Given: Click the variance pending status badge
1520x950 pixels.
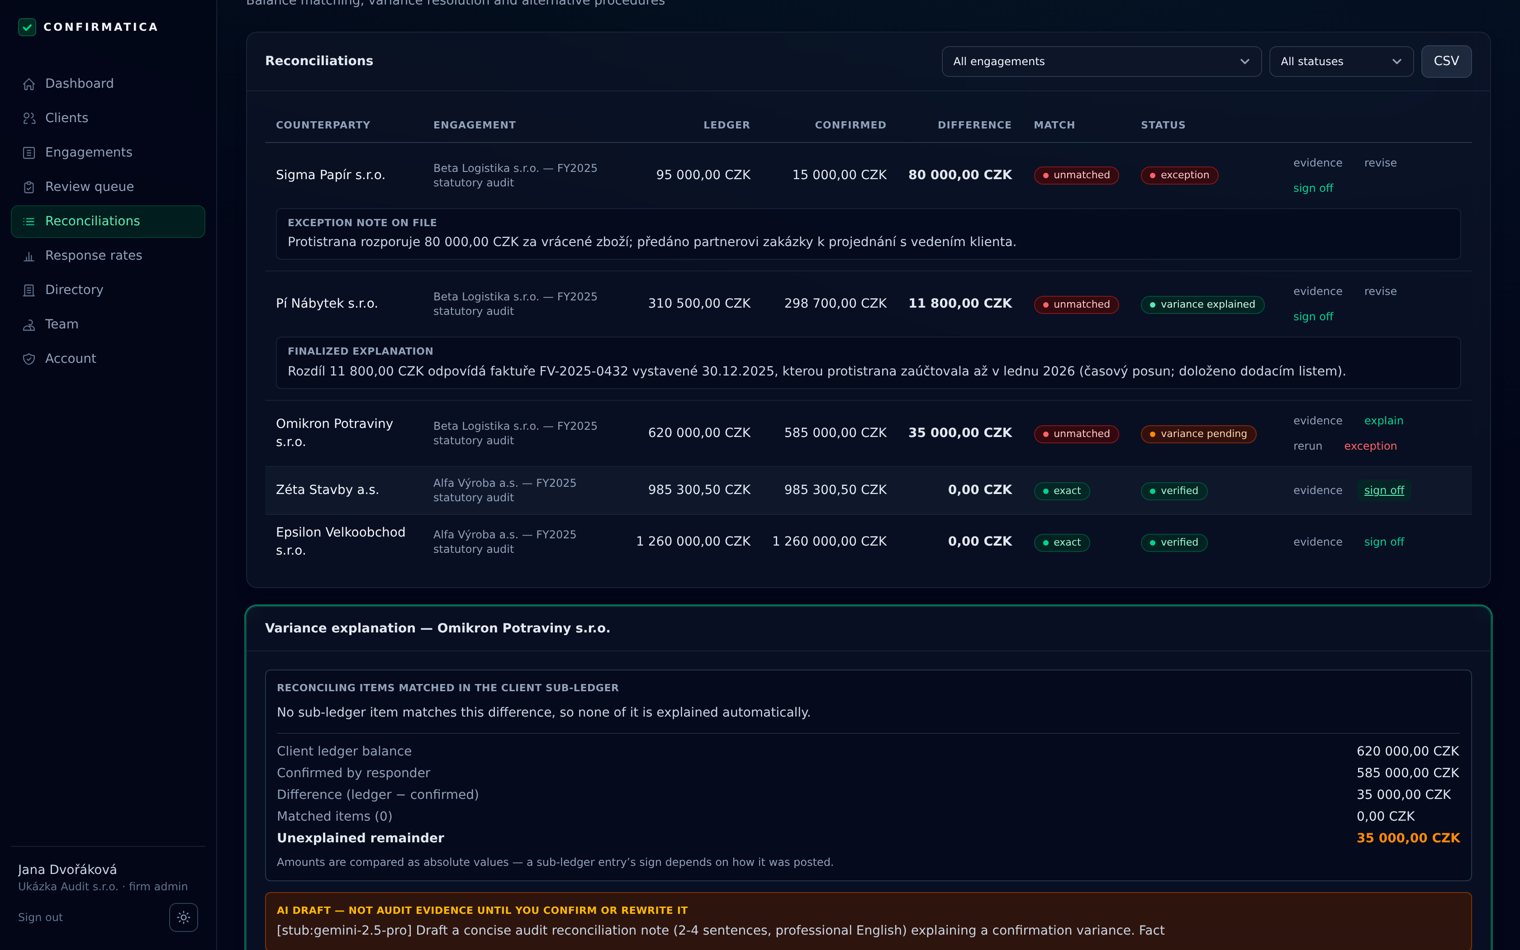Looking at the screenshot, I should tap(1198, 434).
